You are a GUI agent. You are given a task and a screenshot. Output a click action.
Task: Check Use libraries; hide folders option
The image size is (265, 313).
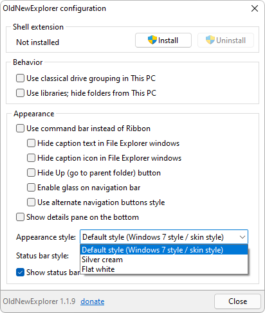(20, 93)
